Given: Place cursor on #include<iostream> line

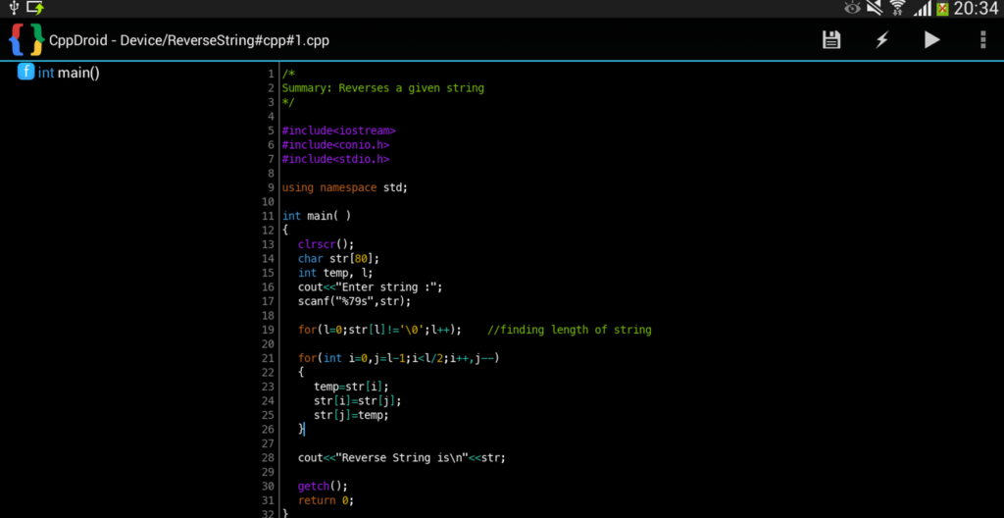Looking at the screenshot, I should pyautogui.click(x=338, y=130).
